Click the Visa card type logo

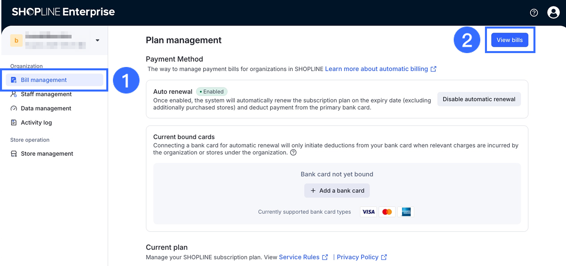click(368, 212)
